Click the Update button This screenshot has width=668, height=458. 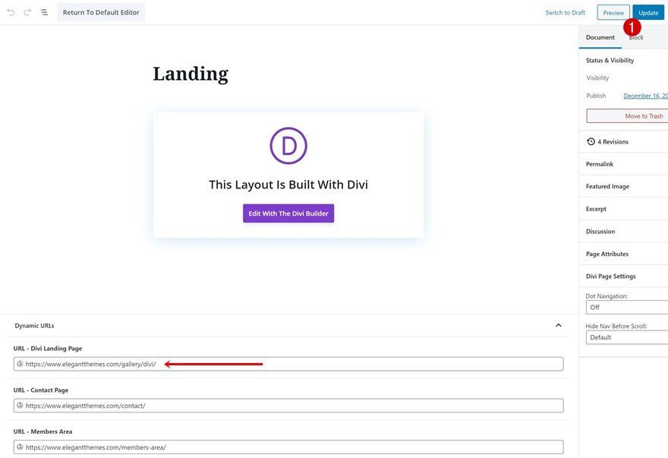648,12
